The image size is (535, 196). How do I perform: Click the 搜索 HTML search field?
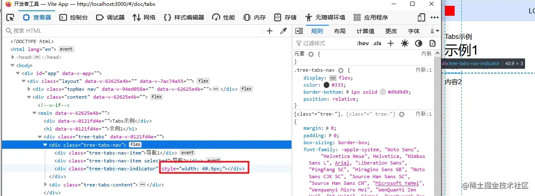pyautogui.click(x=133, y=31)
